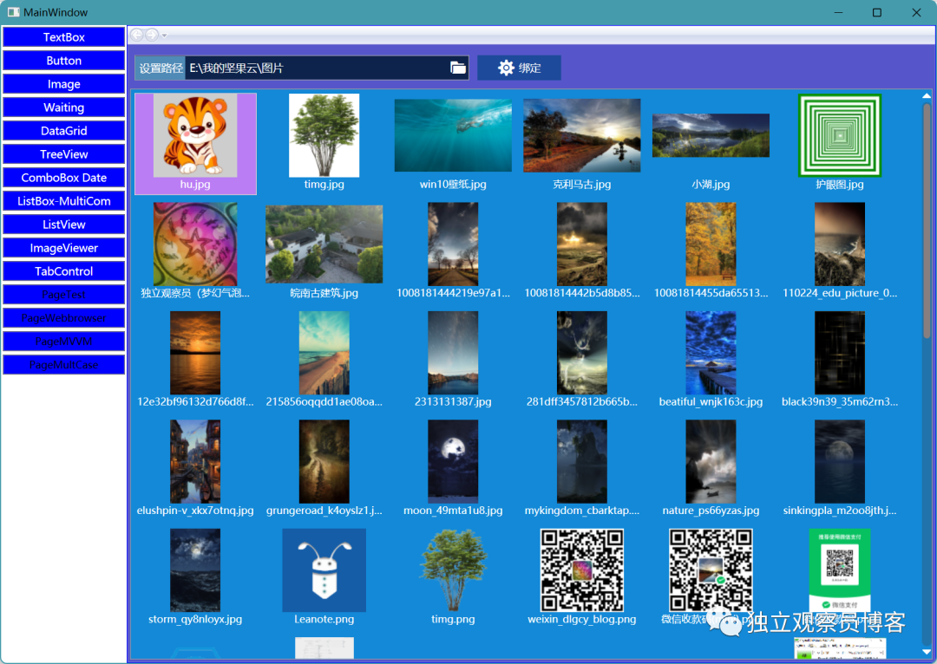Open the Button page in sidebar
937x664 pixels.
[x=64, y=61]
